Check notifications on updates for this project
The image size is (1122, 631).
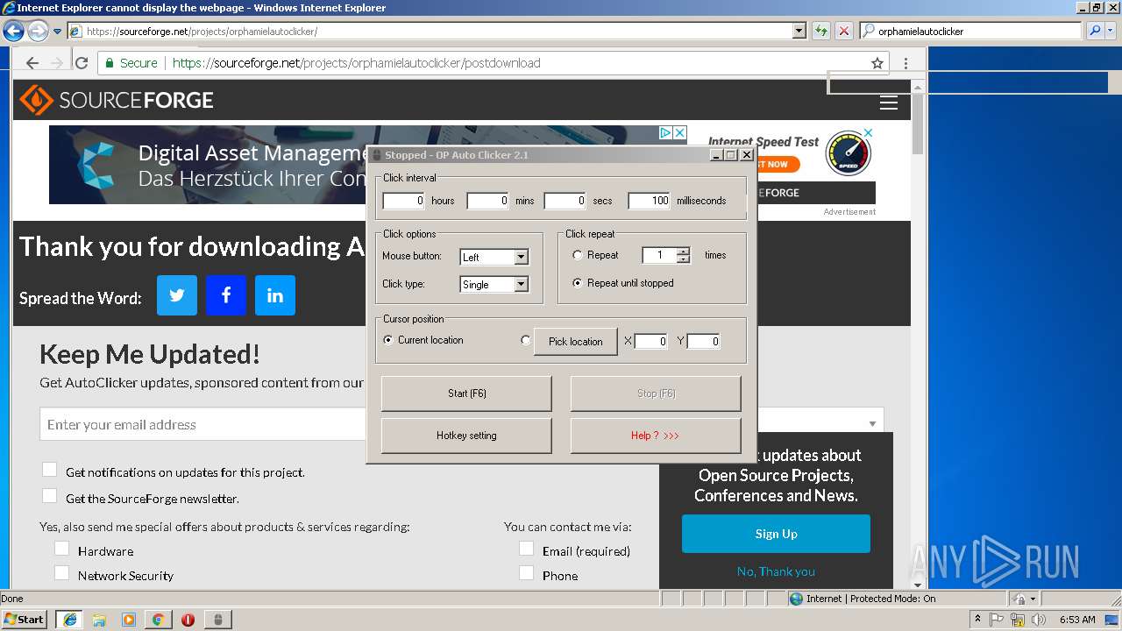click(x=50, y=471)
